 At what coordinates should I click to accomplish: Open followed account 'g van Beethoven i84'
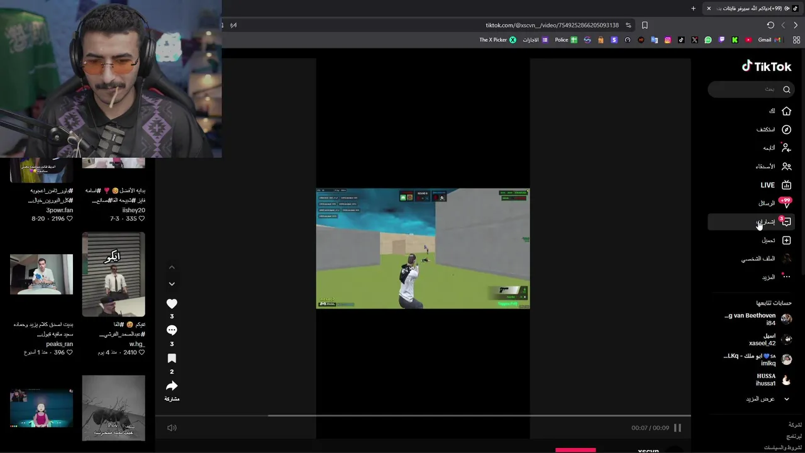[758, 319]
